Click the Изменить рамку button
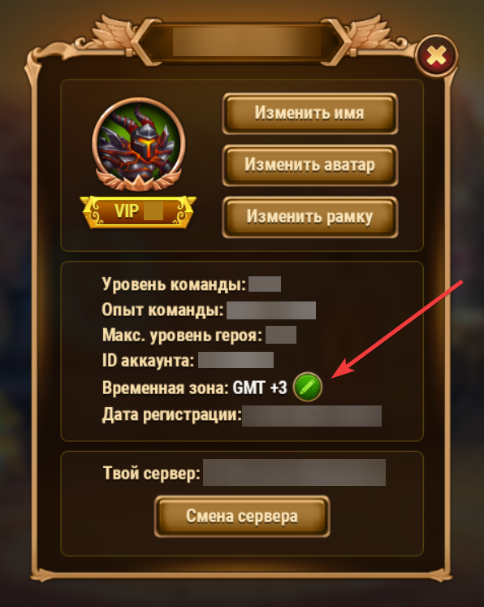484x607 pixels. 310,217
